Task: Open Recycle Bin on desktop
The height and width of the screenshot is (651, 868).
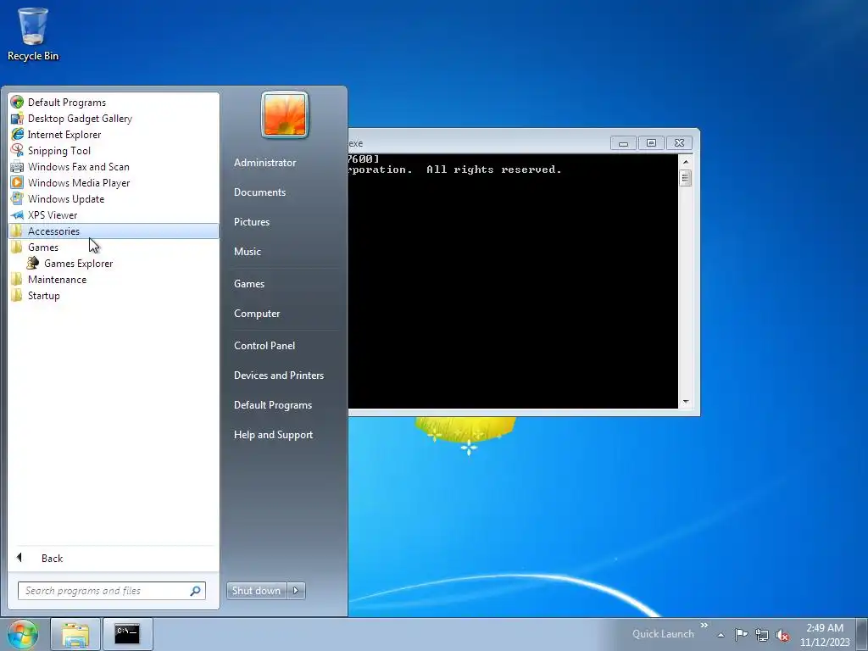Action: (33, 34)
